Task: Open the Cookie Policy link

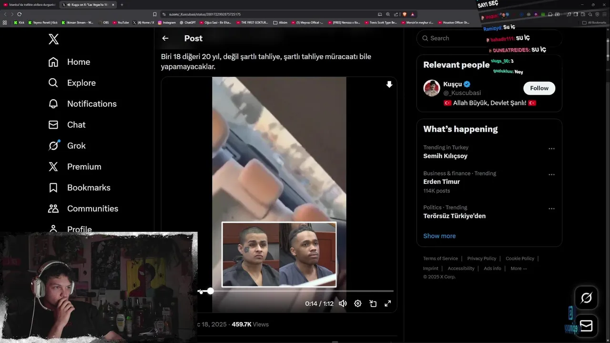Action: pyautogui.click(x=520, y=259)
